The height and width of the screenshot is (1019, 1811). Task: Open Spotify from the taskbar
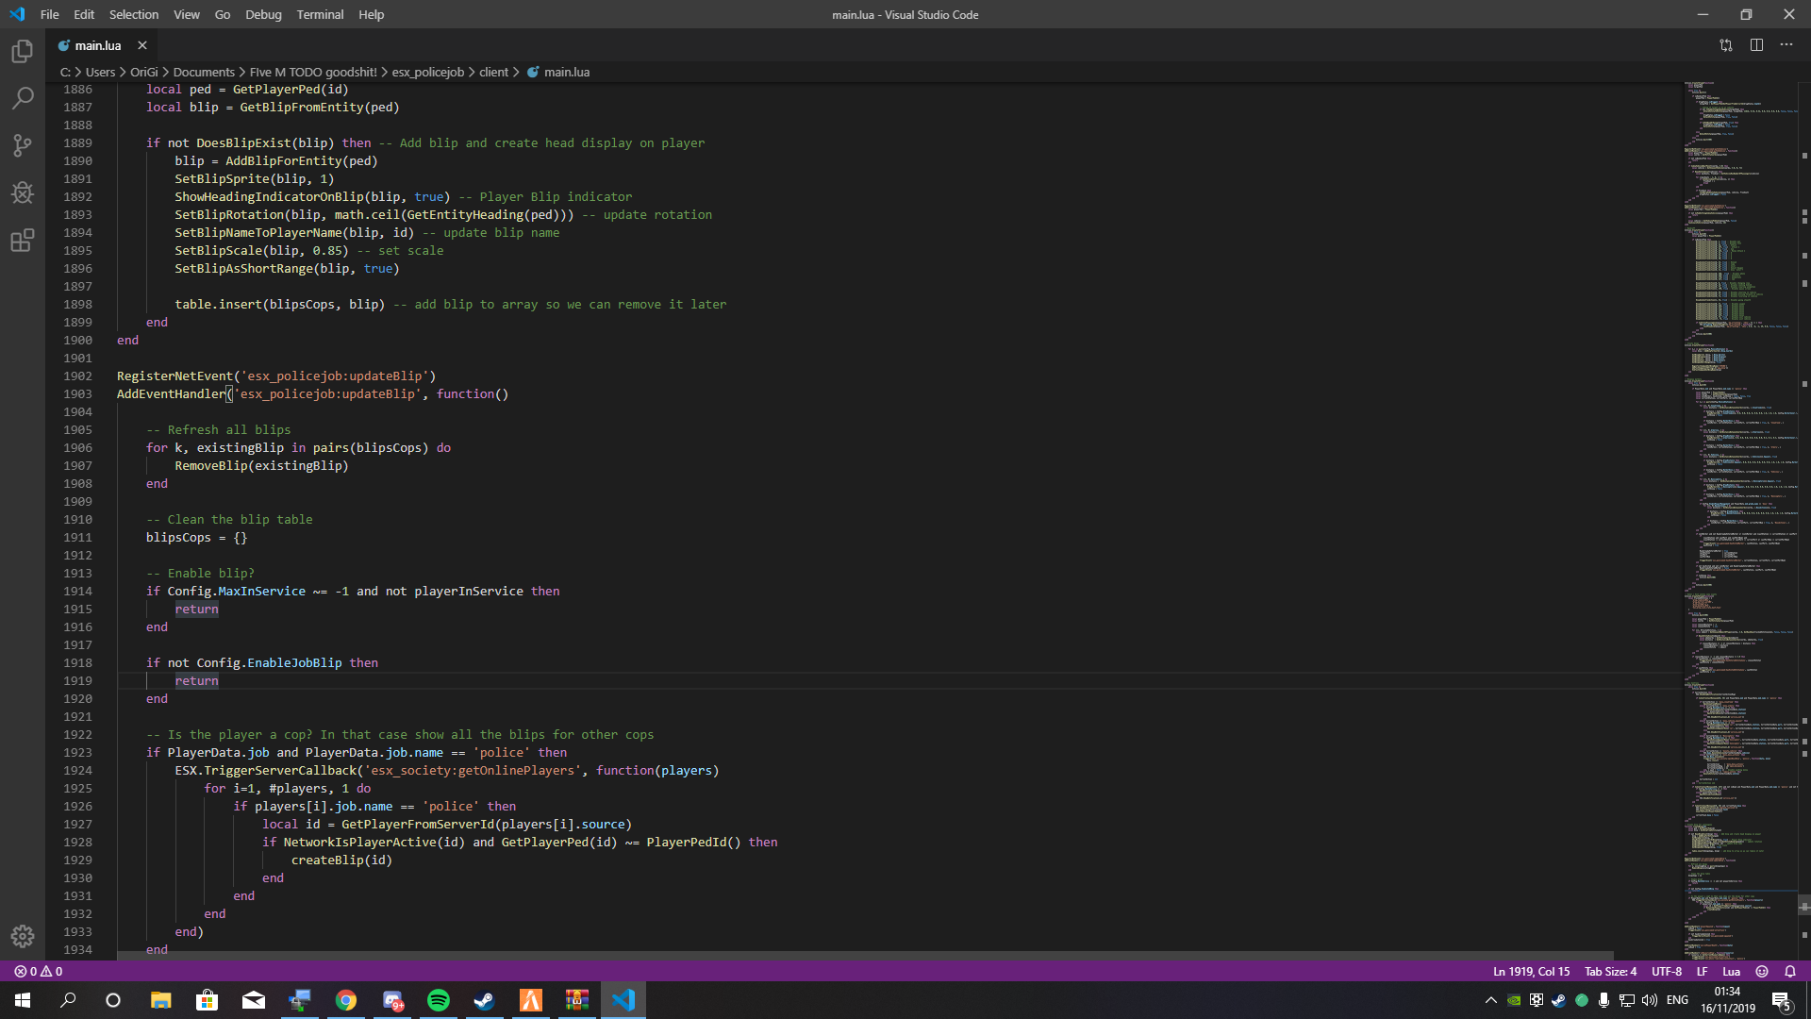(439, 1000)
